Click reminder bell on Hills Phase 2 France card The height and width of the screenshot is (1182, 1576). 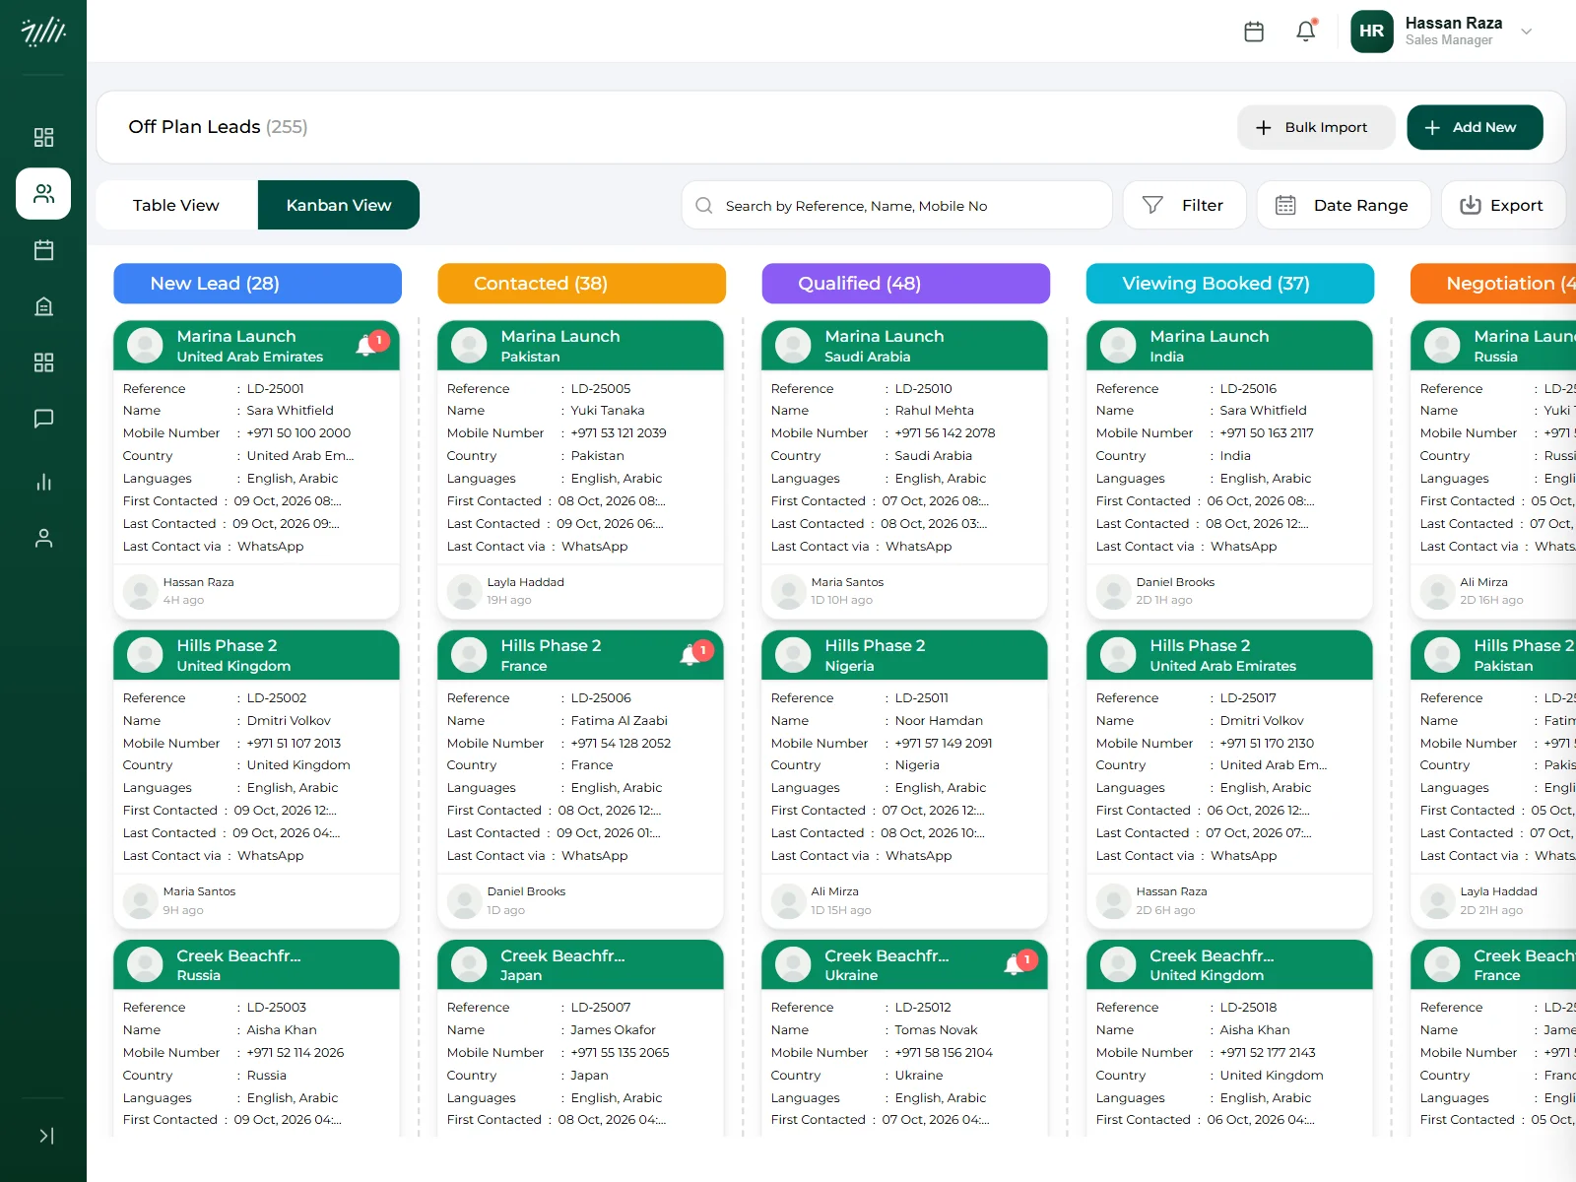point(694,653)
